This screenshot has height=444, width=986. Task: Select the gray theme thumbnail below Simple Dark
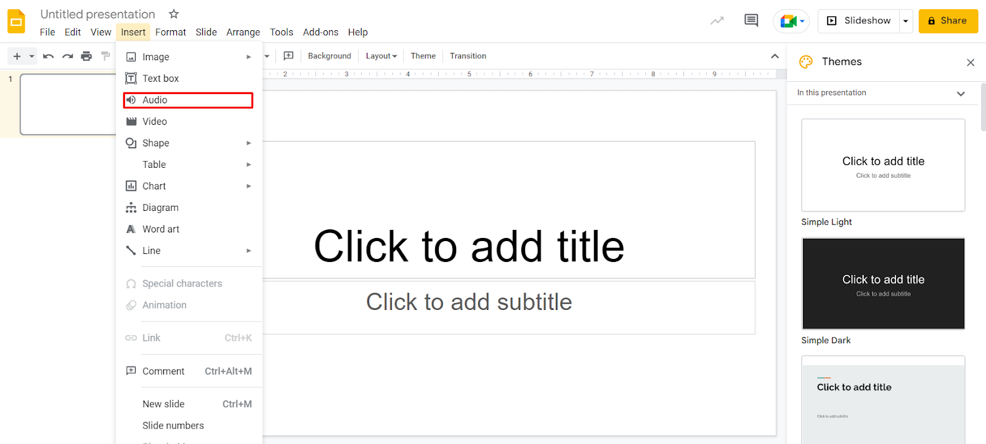883,400
